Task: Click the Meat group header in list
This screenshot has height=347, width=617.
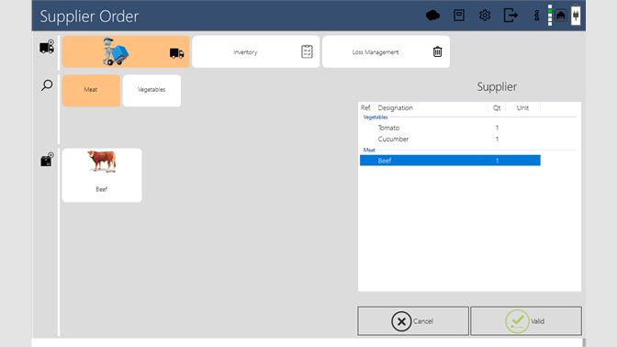Action: [x=369, y=150]
